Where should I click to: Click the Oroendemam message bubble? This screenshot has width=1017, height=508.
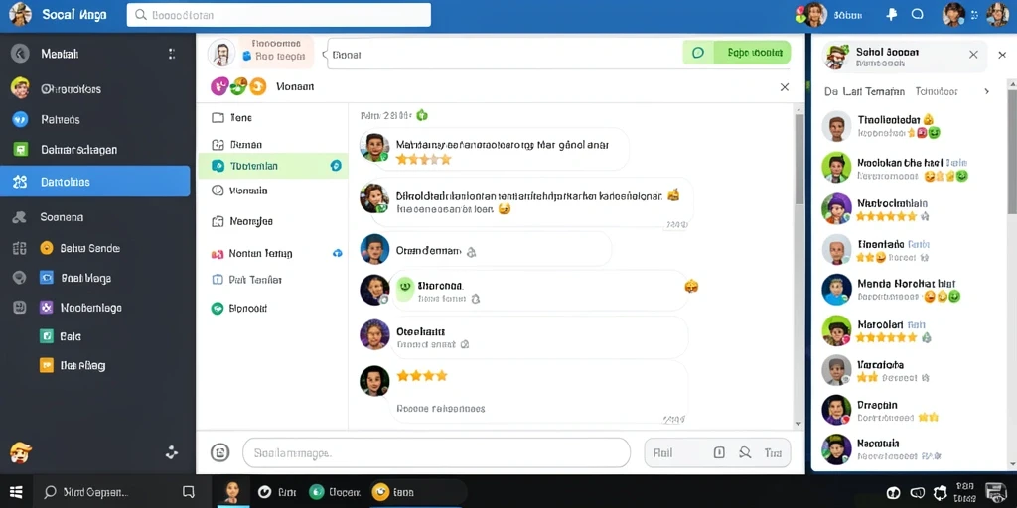coord(500,250)
